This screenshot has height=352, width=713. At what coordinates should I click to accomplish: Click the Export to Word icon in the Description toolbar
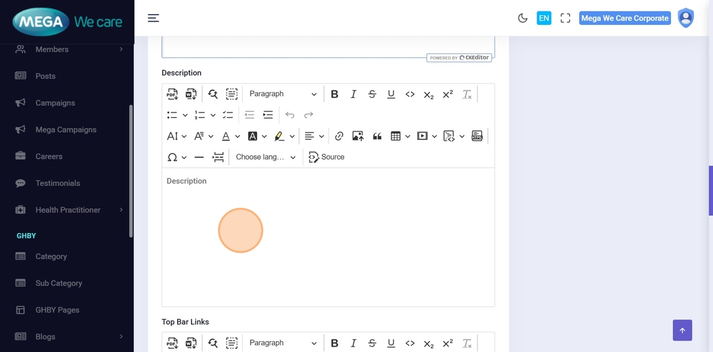tap(191, 94)
